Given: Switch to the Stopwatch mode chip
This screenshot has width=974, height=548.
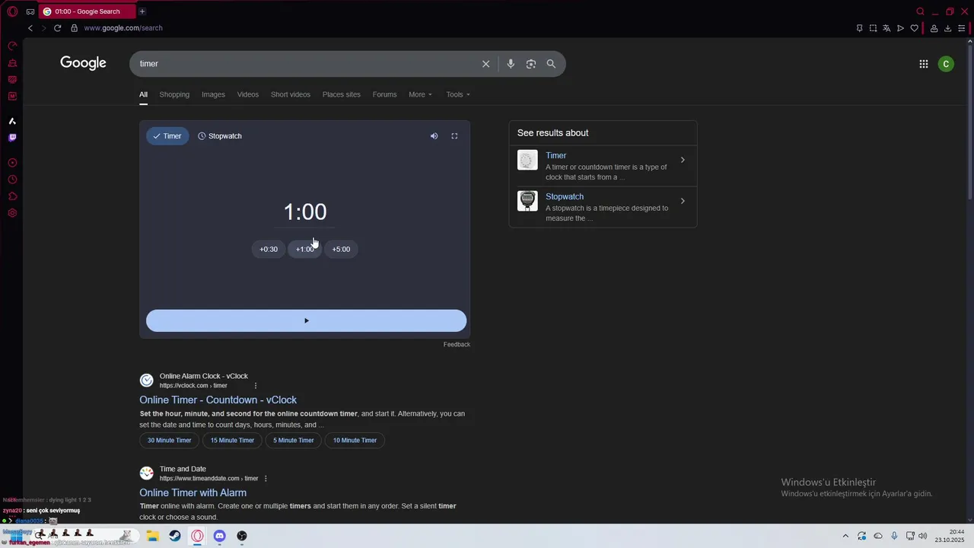Looking at the screenshot, I should pos(220,136).
